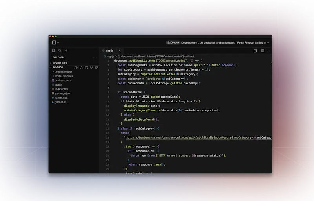Open the search icon in the sidebar
This screenshot has height=201, width=314.
click(60, 51)
